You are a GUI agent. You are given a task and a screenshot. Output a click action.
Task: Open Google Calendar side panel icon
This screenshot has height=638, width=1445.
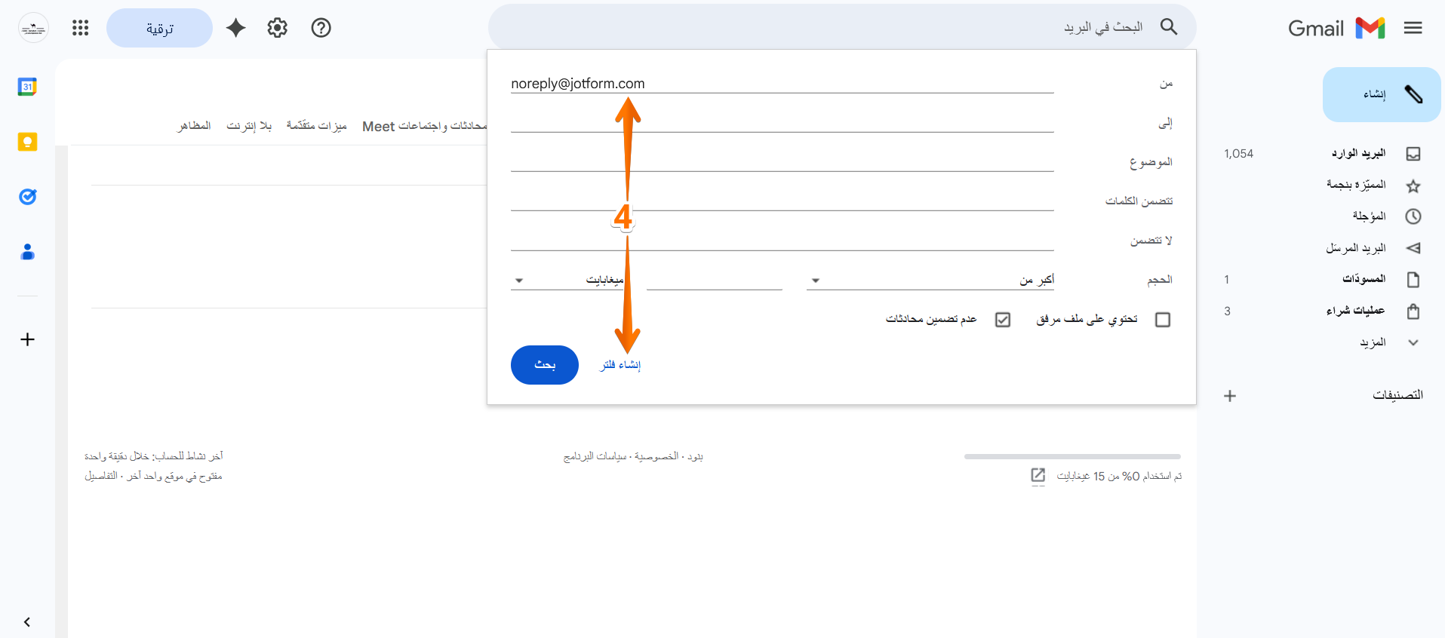click(28, 87)
